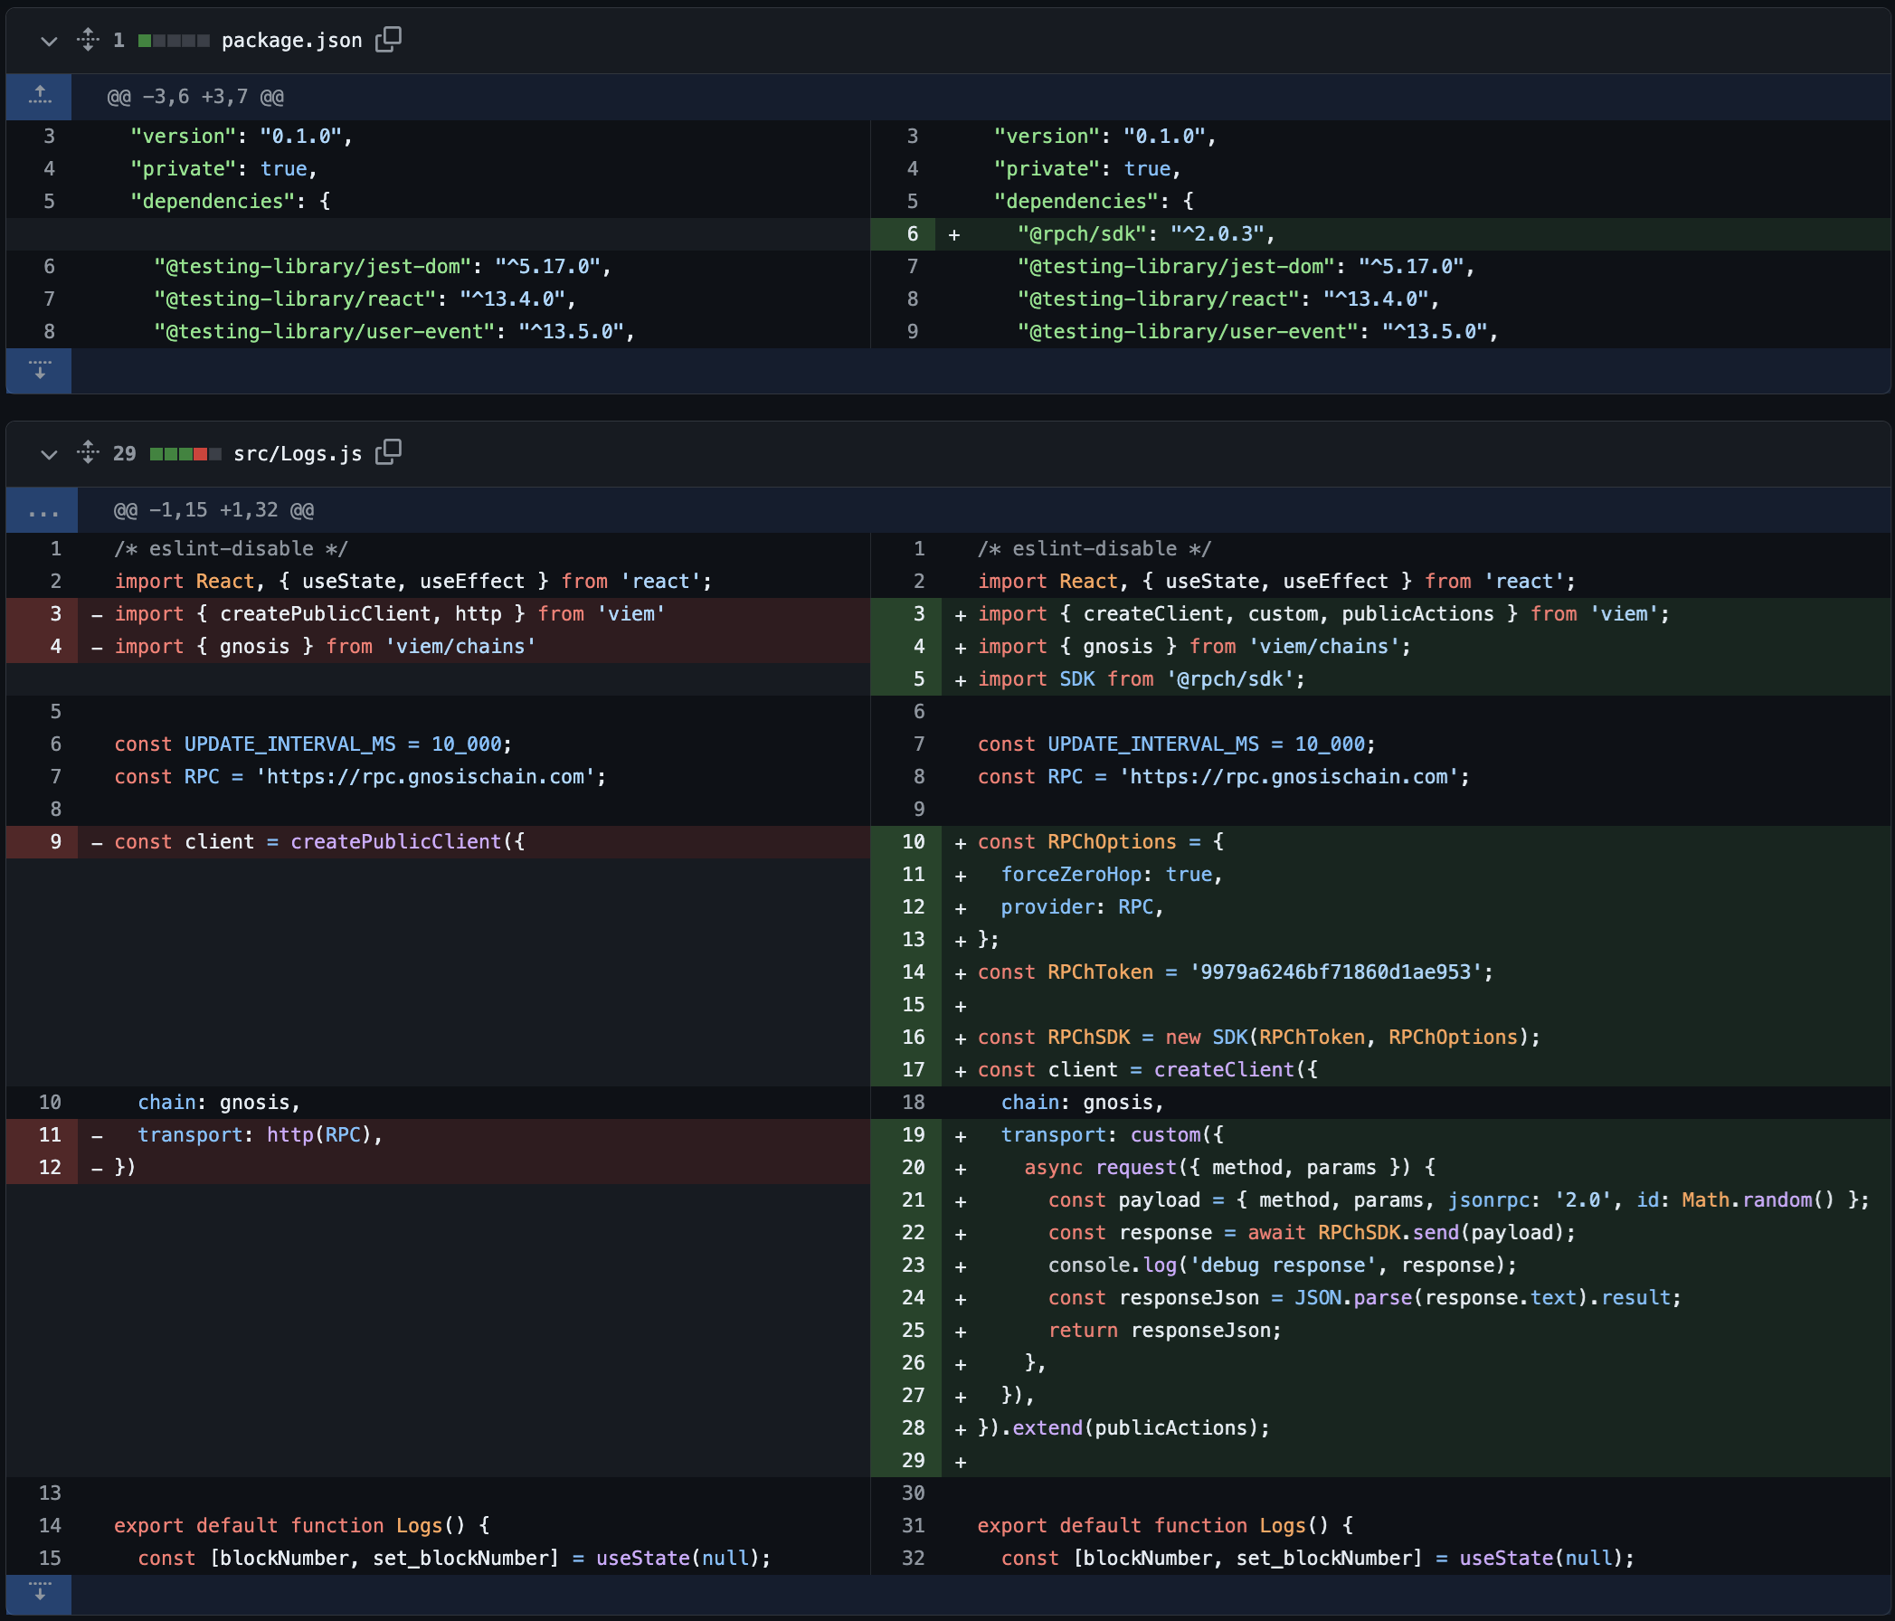
Task: Click changed lines count '29' for Logs.js
Action: tap(125, 454)
